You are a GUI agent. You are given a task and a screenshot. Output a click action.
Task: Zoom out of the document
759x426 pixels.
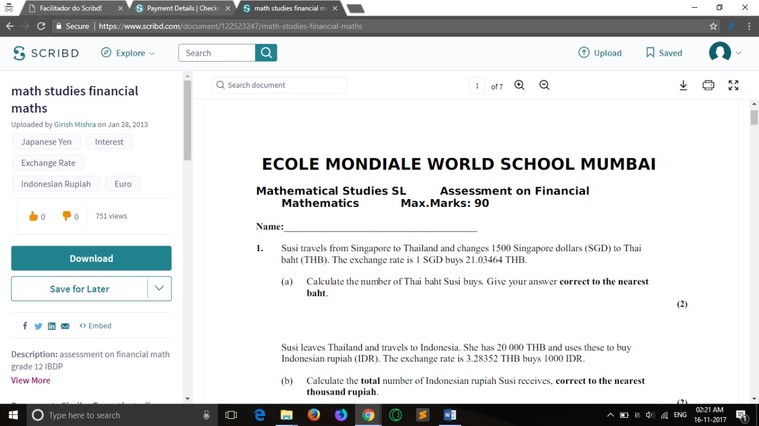(x=544, y=85)
